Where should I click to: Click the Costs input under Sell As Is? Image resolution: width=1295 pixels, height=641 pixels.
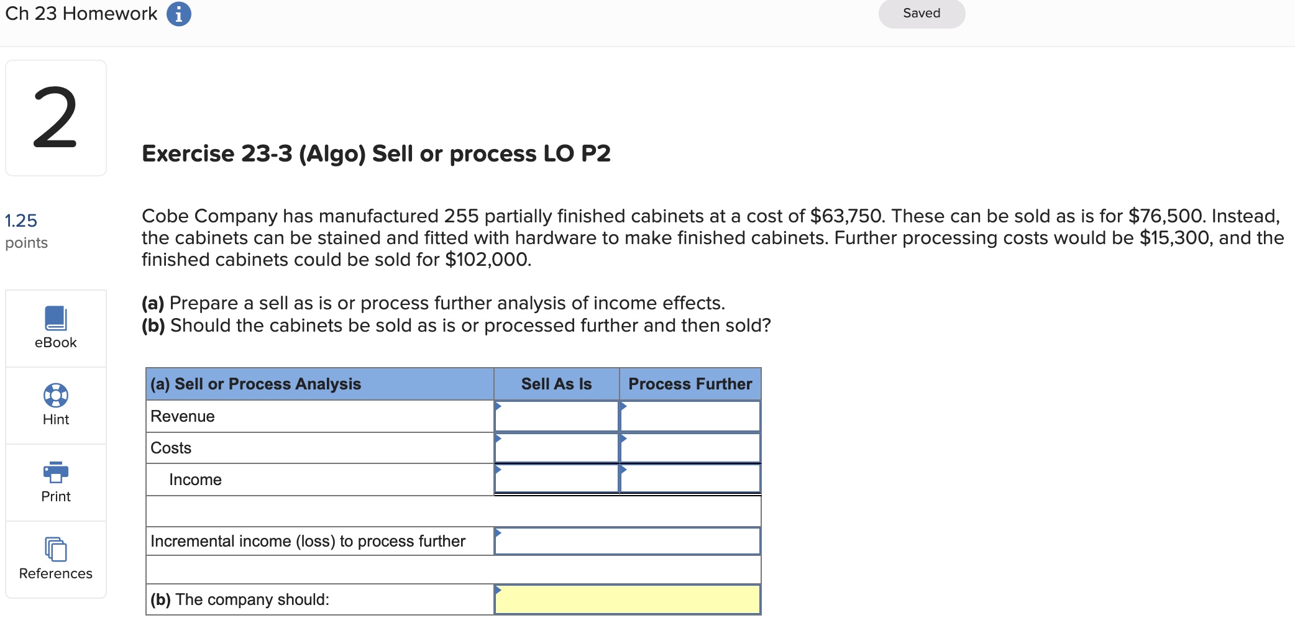(x=556, y=447)
